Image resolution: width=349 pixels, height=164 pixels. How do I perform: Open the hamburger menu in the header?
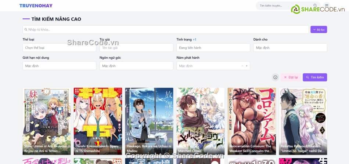coord(327,6)
